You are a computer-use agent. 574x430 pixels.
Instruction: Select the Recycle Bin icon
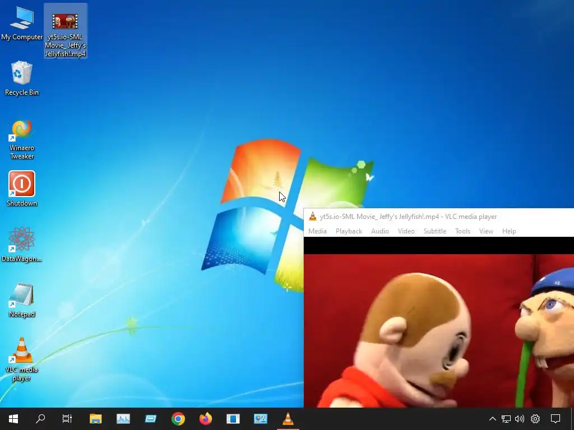point(22,78)
